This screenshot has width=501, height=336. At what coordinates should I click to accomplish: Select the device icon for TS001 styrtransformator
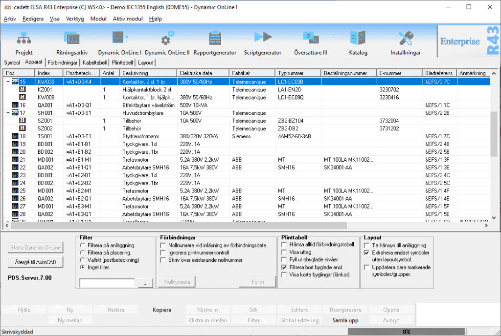pos(15,137)
